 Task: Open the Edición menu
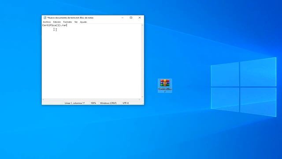[57, 22]
